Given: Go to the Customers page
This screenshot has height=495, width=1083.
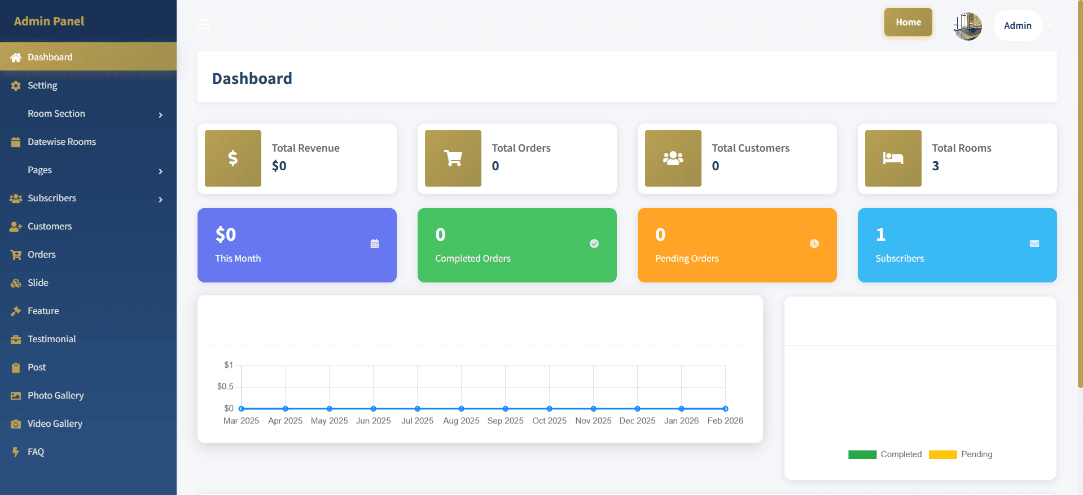Looking at the screenshot, I should (x=88, y=226).
